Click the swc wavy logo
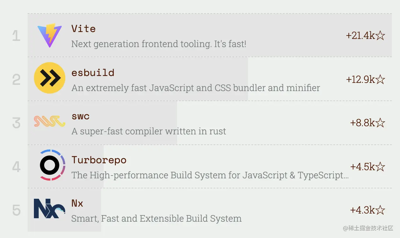The width and height of the screenshot is (400, 238). (50, 121)
